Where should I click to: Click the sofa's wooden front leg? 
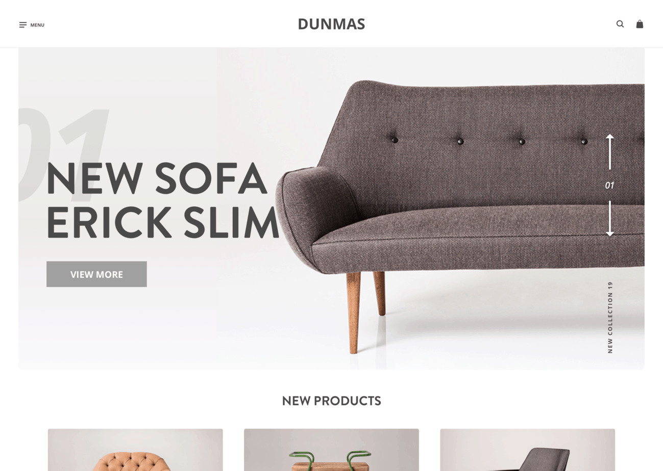tap(353, 312)
